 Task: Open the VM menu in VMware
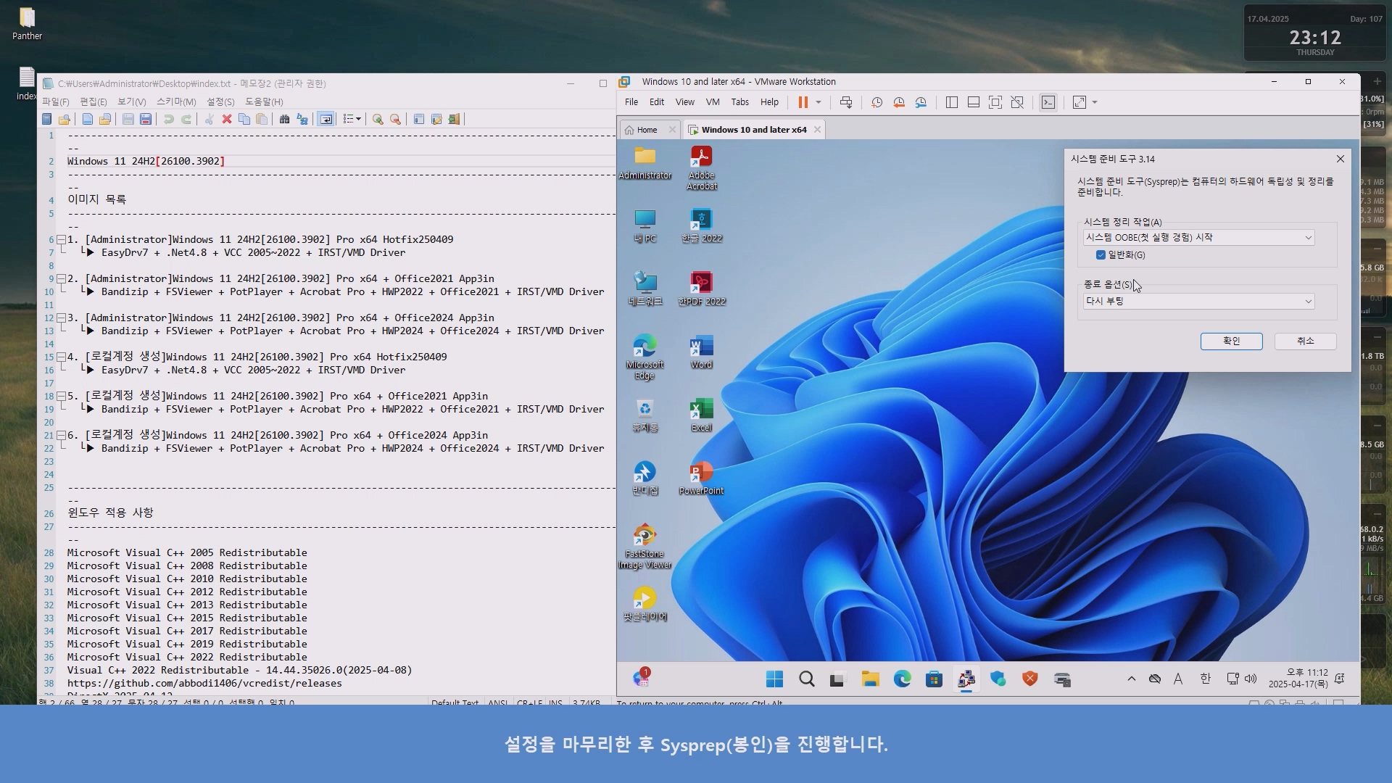tap(712, 102)
